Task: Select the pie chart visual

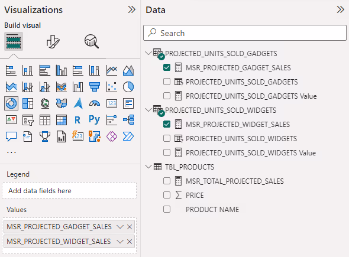Action: tap(128, 87)
